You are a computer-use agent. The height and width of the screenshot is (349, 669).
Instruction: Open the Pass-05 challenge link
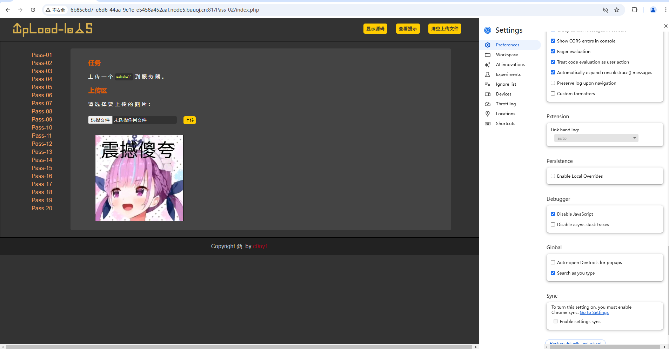(x=42, y=87)
